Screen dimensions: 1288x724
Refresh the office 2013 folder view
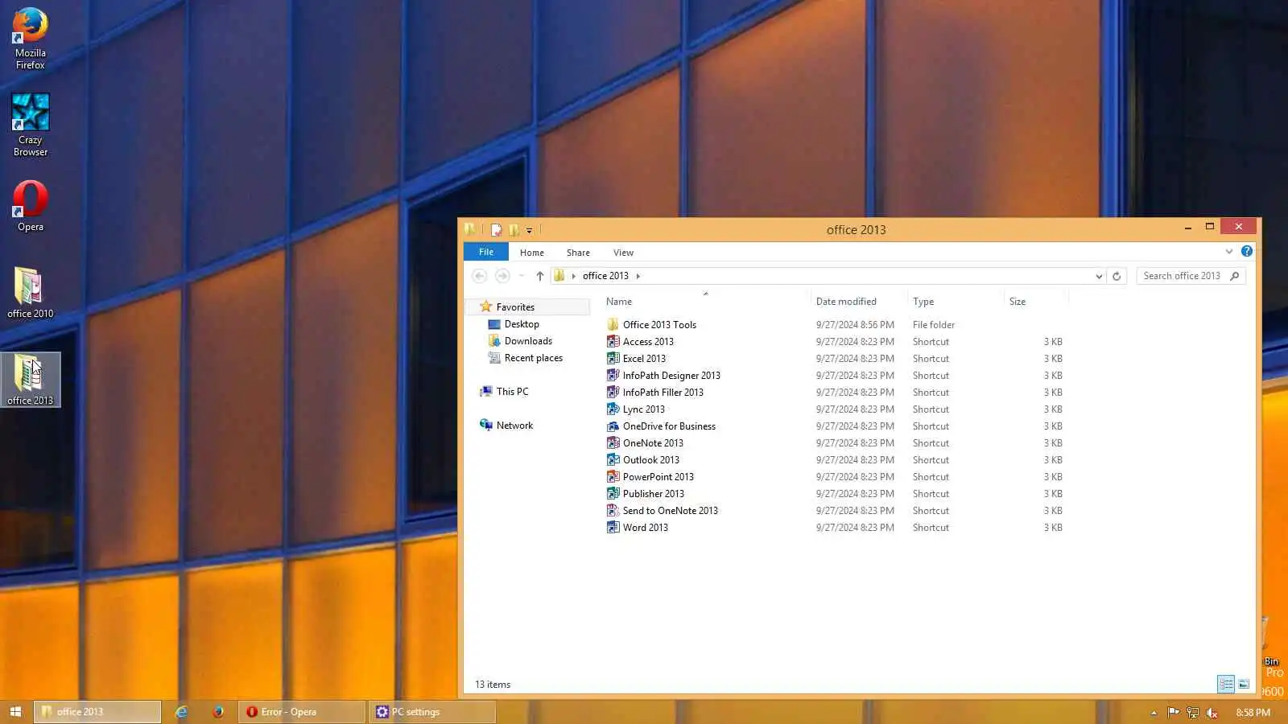point(1117,276)
